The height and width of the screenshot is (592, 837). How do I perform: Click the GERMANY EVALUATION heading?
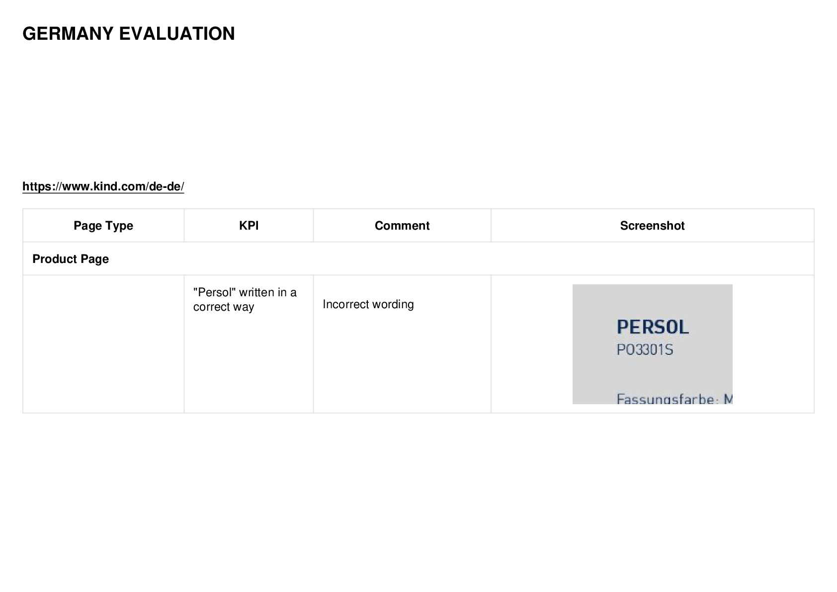coord(129,34)
